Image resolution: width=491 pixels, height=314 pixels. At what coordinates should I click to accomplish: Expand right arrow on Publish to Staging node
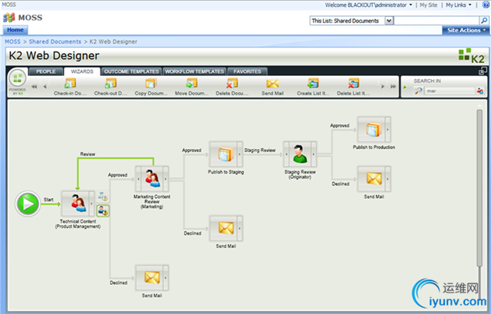[239, 154]
